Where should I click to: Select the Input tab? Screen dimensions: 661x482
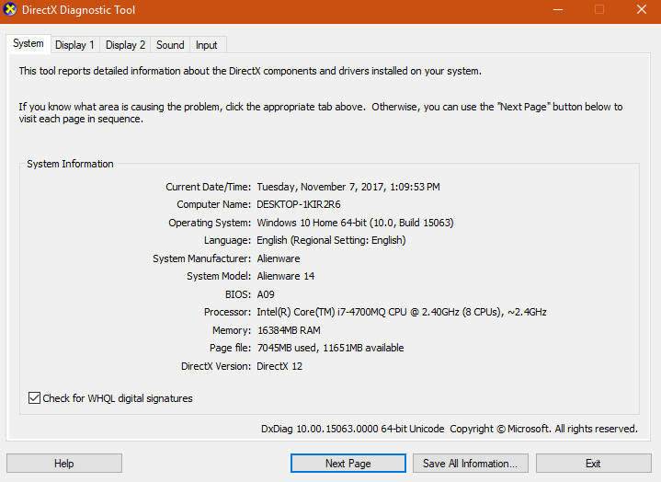[x=207, y=45]
